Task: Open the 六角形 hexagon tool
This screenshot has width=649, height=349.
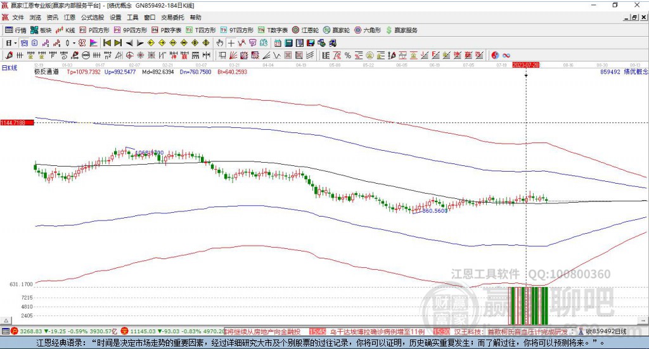Action: 368,30
